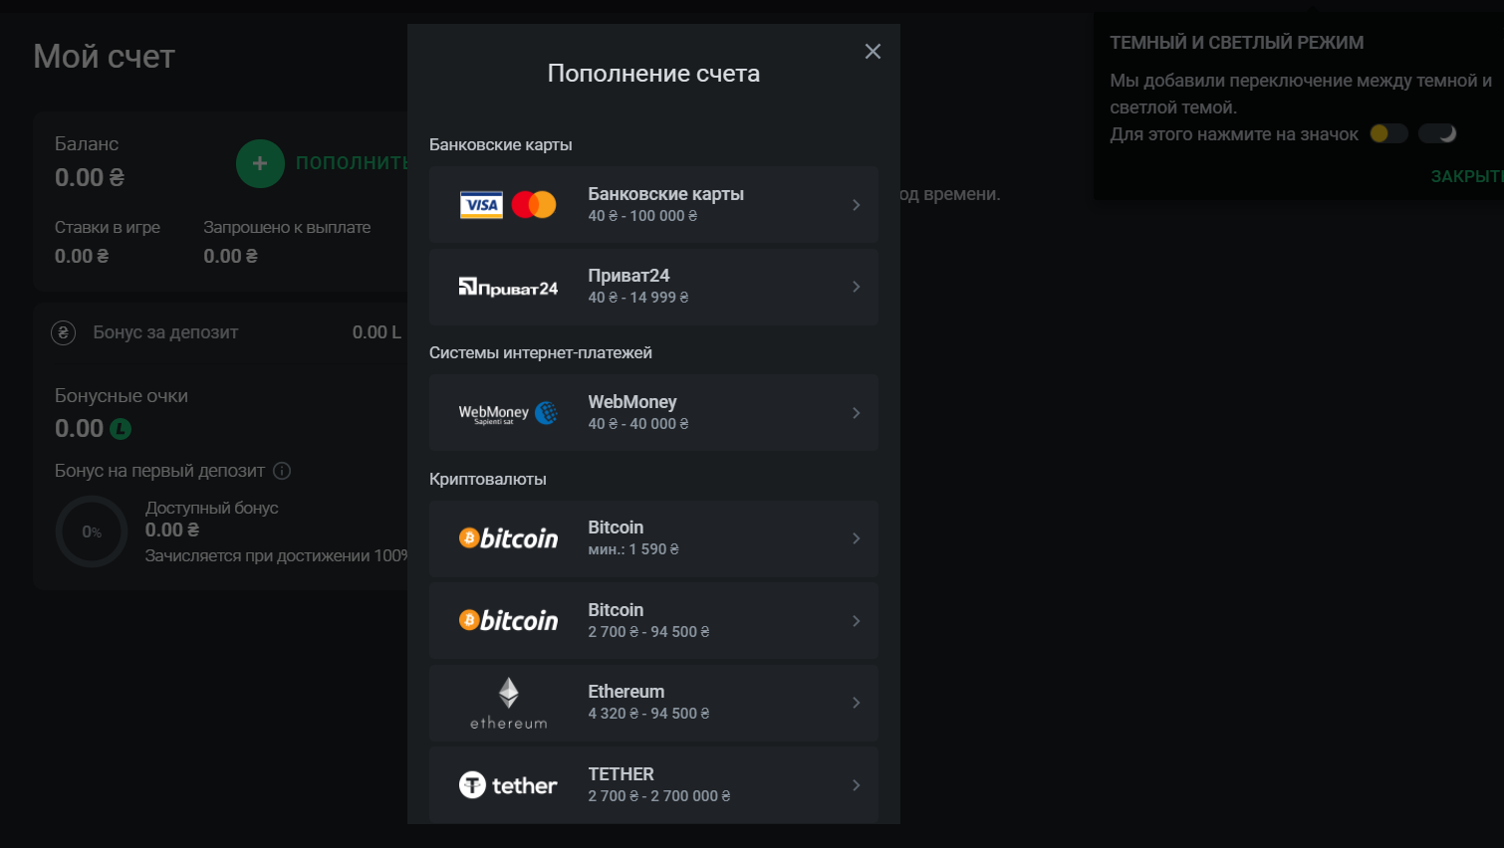
Task: Select Bitcoin 2 700 – 94 500 ₴ option
Action: (x=653, y=621)
